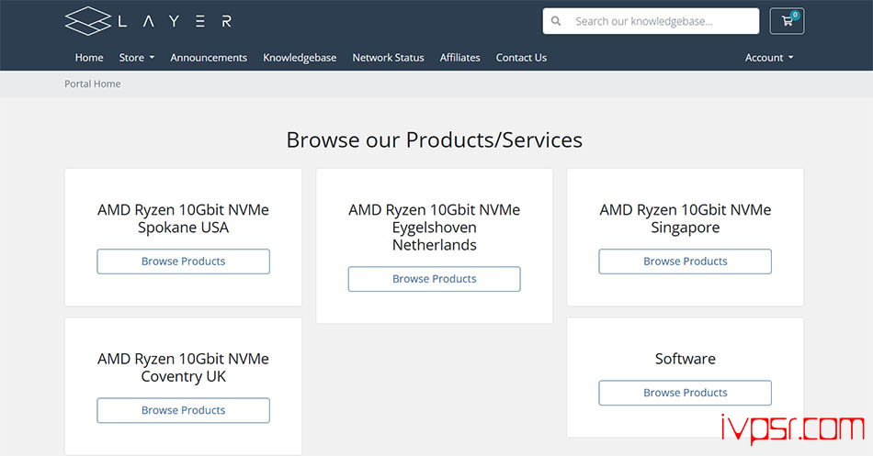Go to the Home menu item

coord(89,58)
